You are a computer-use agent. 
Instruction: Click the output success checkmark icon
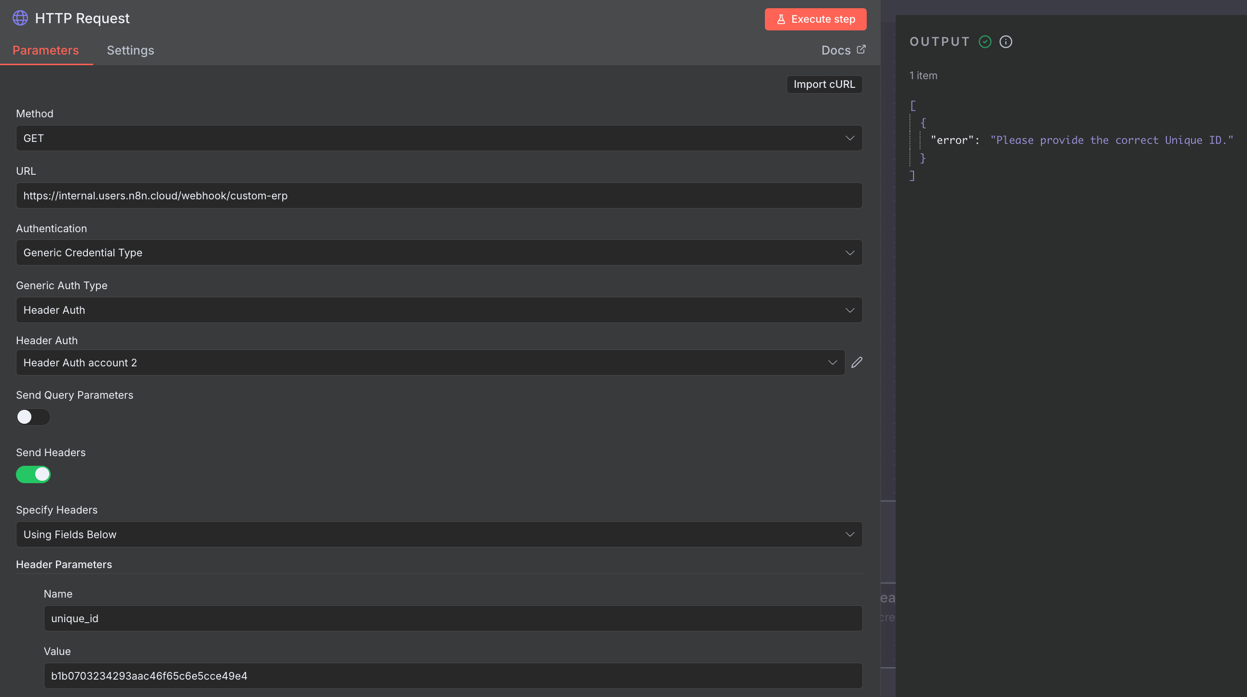(x=984, y=42)
